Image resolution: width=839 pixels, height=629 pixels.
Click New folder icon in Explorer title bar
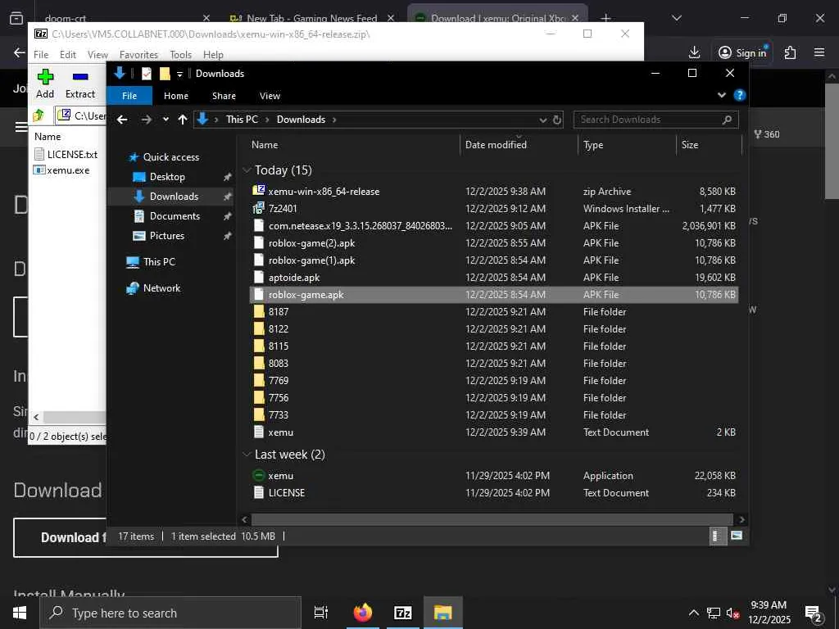point(165,73)
